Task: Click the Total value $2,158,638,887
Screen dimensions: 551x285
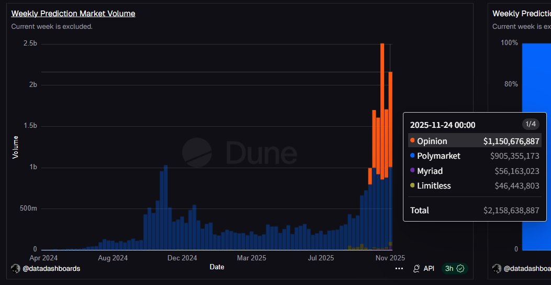Action: pos(511,211)
